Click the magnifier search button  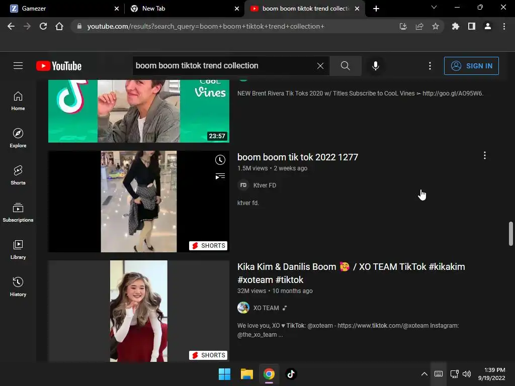coord(345,66)
